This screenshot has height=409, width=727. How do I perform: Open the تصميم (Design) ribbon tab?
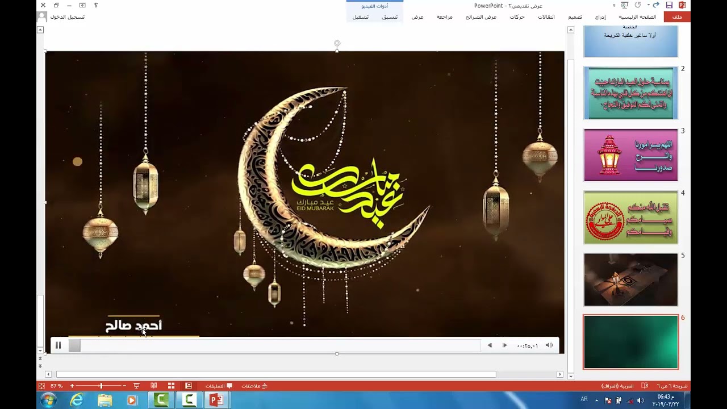click(575, 17)
